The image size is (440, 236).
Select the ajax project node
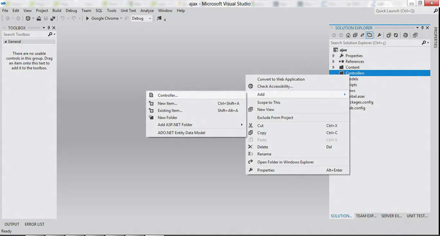pos(343,50)
